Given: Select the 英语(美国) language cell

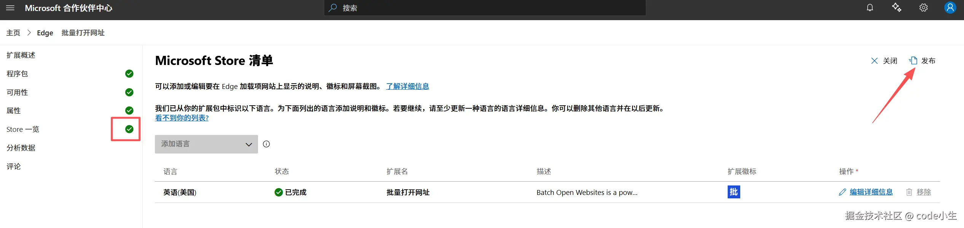Looking at the screenshot, I should tap(180, 192).
